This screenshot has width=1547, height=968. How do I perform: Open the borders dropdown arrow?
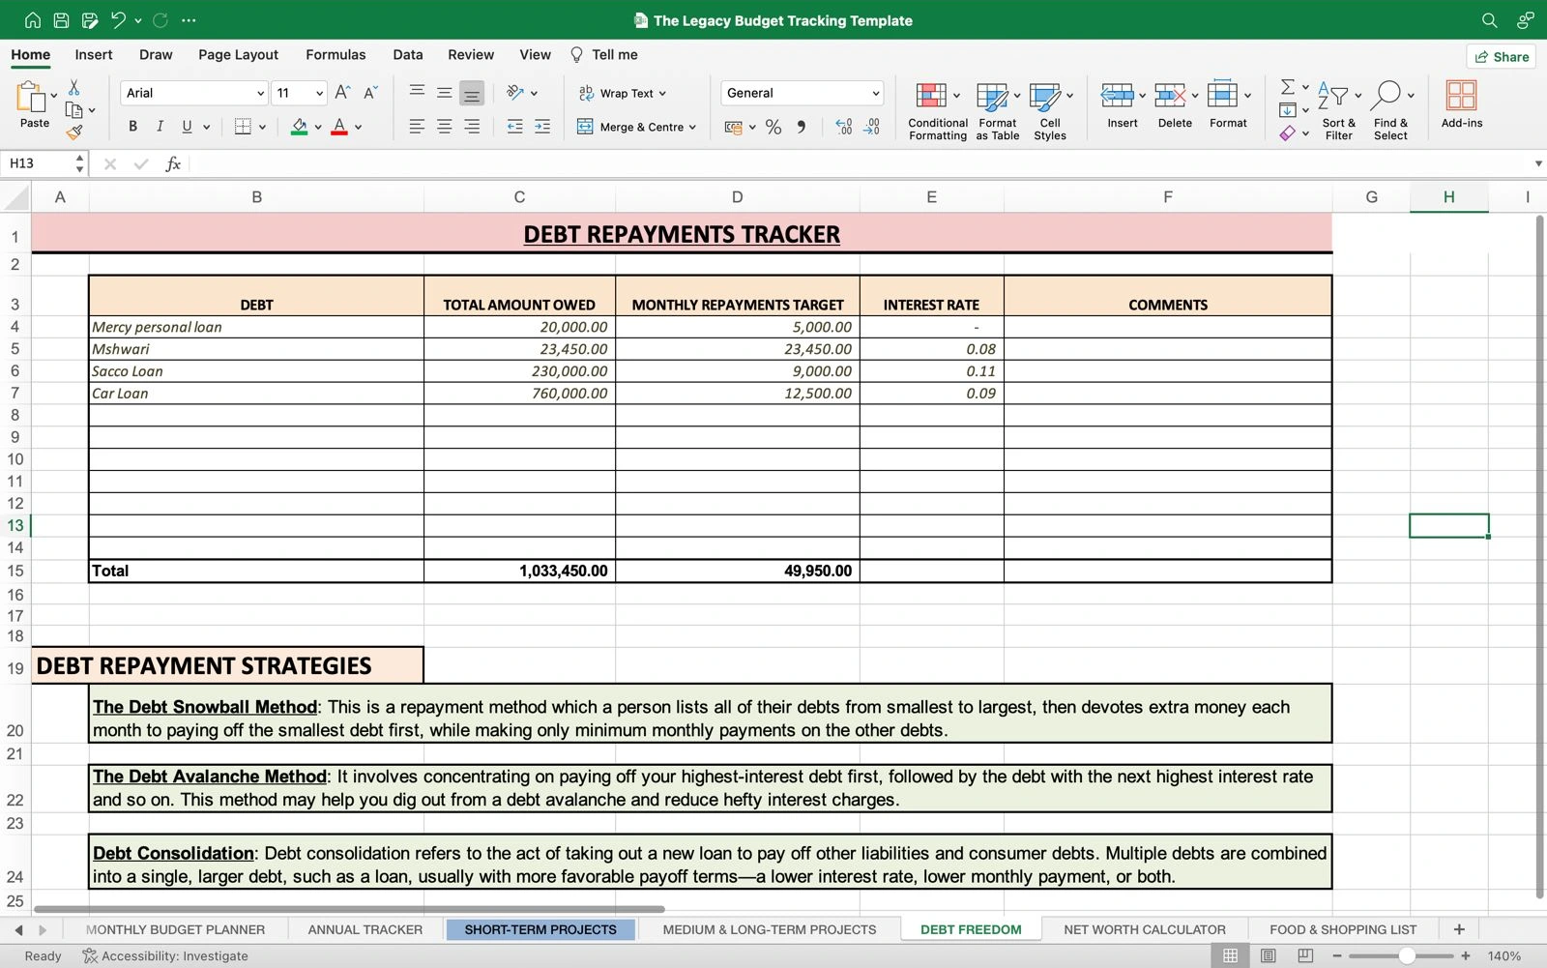[x=262, y=128]
